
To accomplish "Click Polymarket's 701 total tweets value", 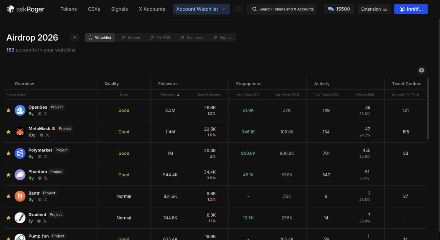I will (326, 153).
